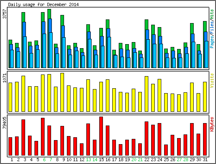216x164 pixels.
Task: Click the 79405 axis value of the KBytes chart
Action: (x=5, y=123)
